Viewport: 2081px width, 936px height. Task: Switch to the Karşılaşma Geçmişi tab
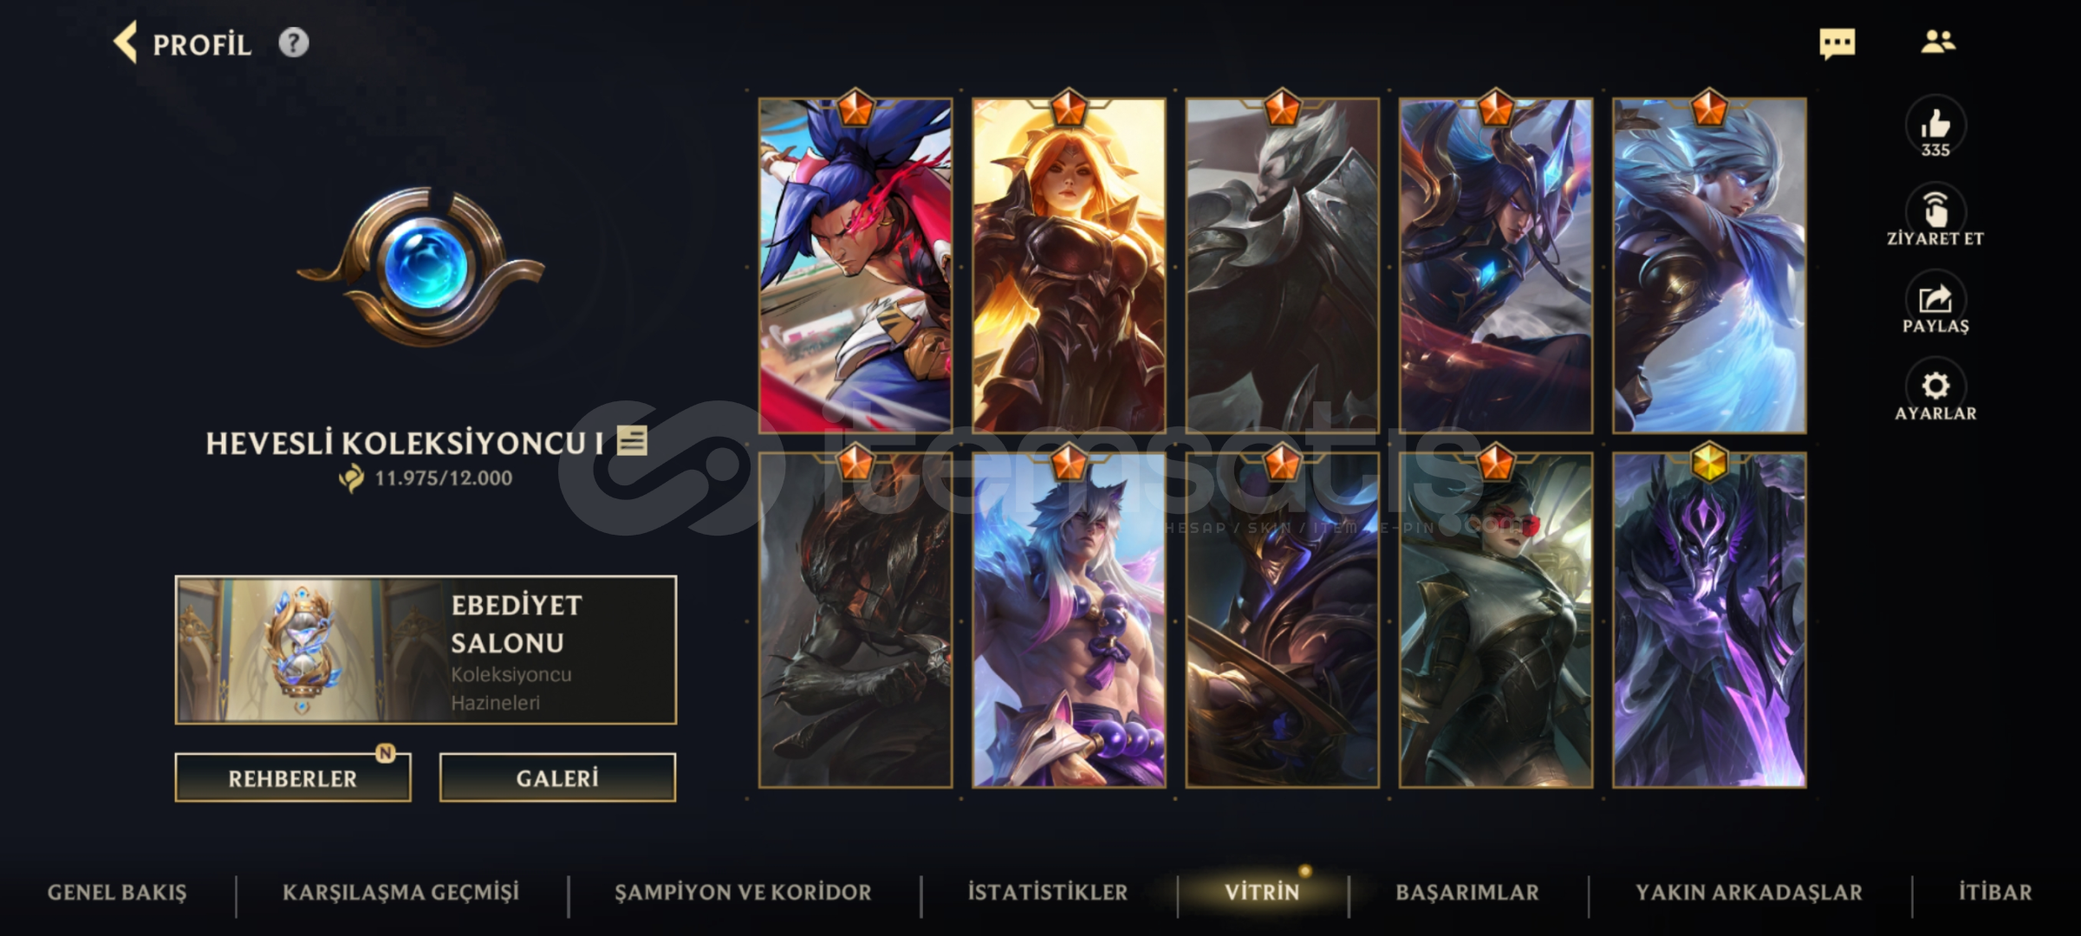[x=400, y=893]
